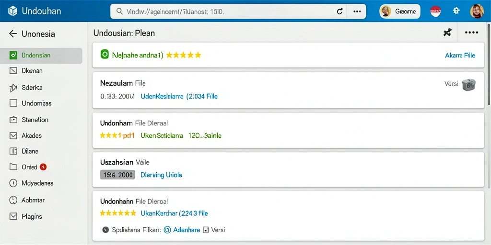Viewport: 491px width, 245px height.
Task: Open settings gear in top bar
Action: click(x=456, y=11)
